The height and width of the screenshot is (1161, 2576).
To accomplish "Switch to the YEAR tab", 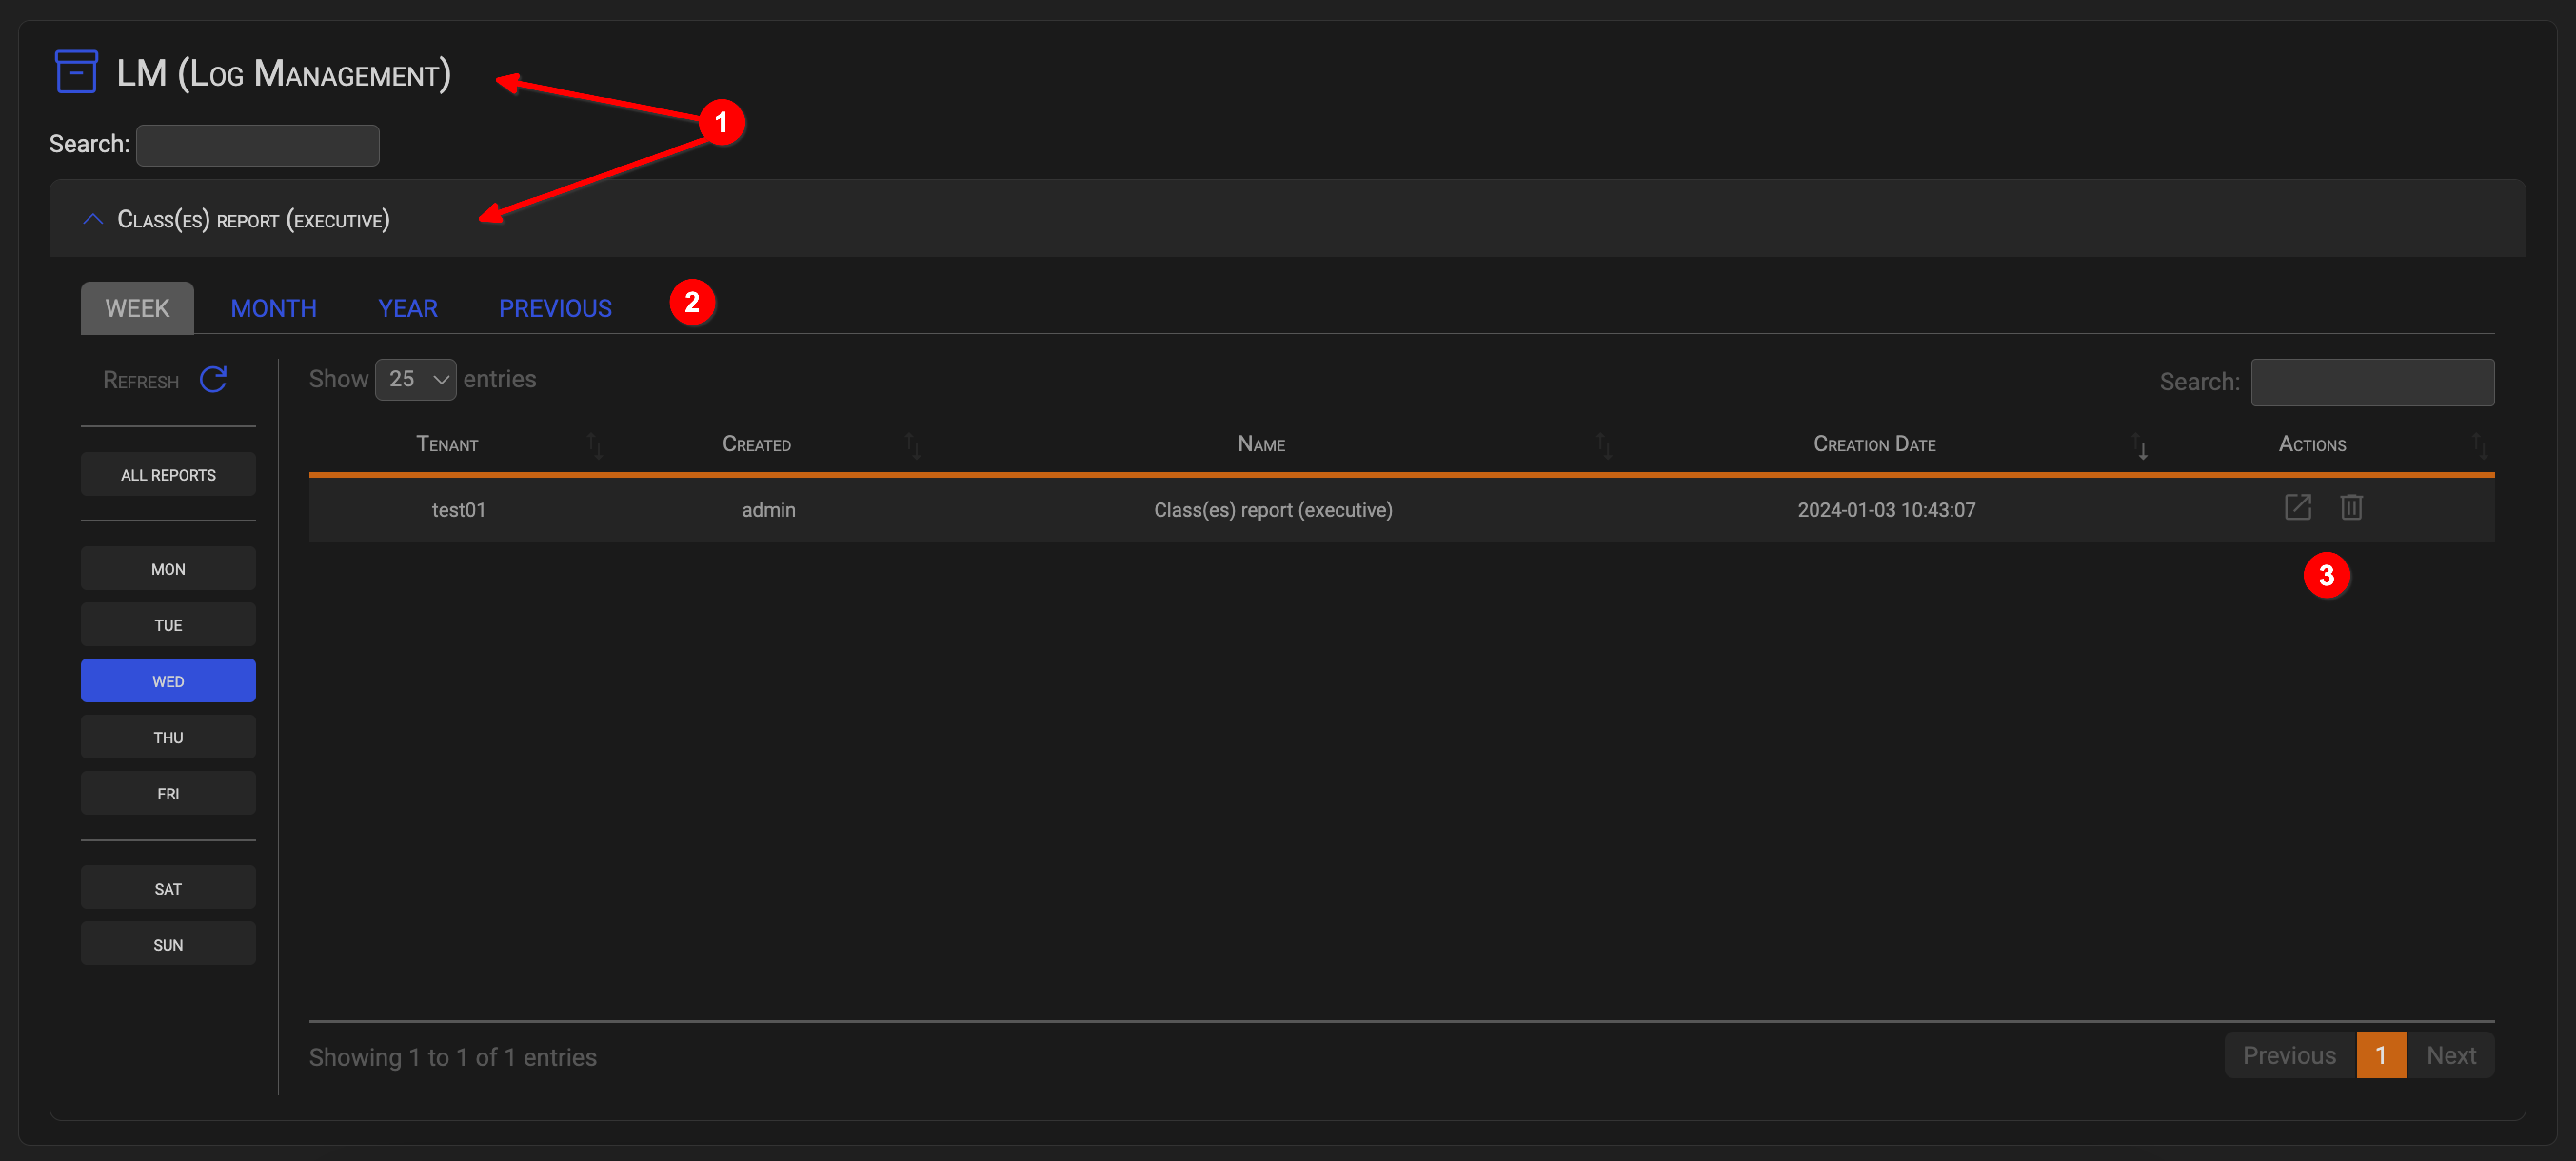I will [408, 308].
